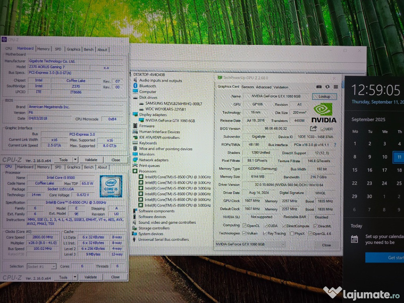This screenshot has height=303, width=404.
Task: Toggle the PhysX checkbox
Action: [292, 234]
